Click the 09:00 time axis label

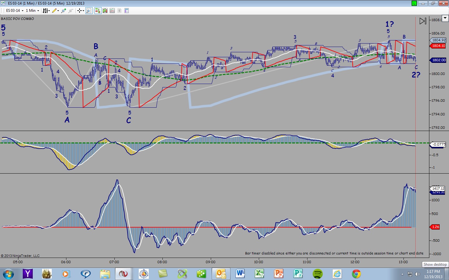[x=210, y=262]
